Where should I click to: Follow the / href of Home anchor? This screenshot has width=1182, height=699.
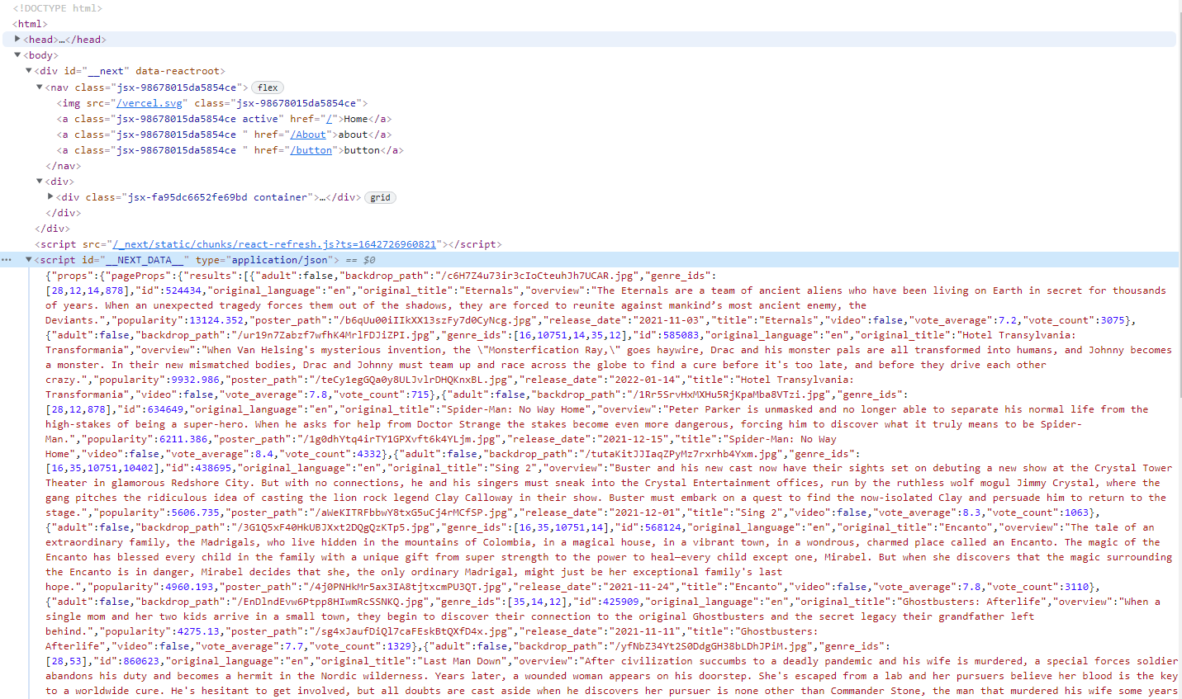[x=329, y=119]
